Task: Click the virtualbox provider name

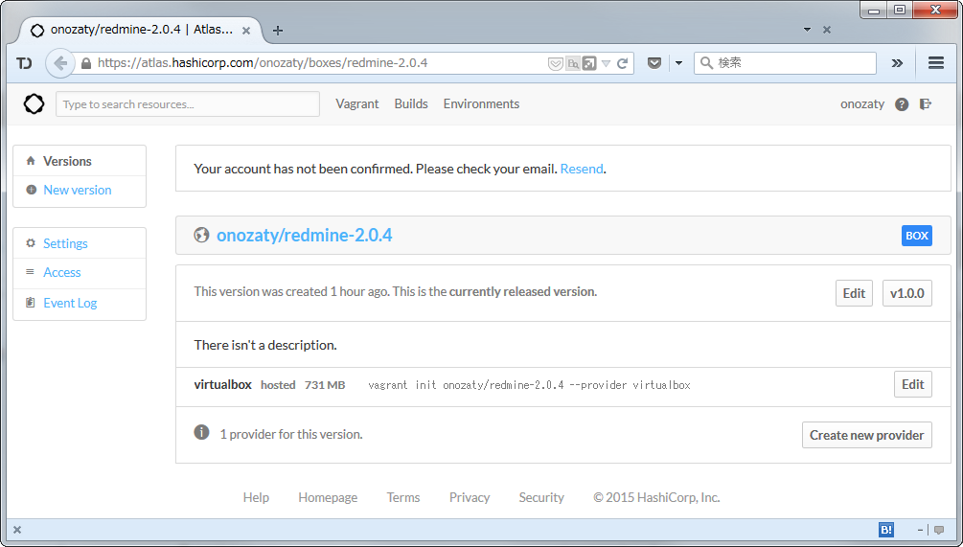Action: point(223,384)
